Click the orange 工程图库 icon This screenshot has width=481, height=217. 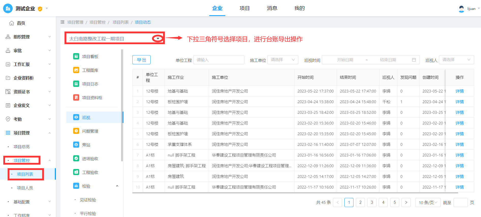tap(76, 70)
